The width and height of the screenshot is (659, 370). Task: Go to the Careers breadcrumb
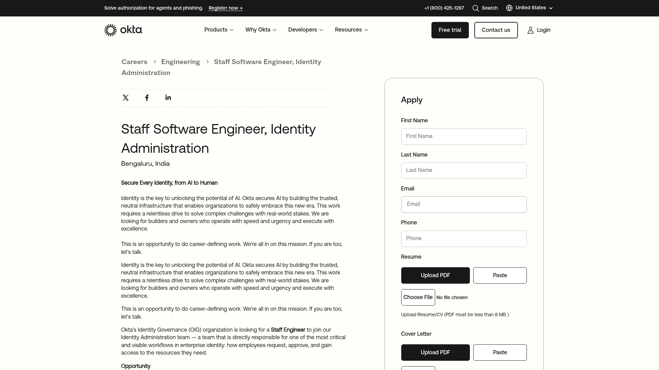point(134,62)
